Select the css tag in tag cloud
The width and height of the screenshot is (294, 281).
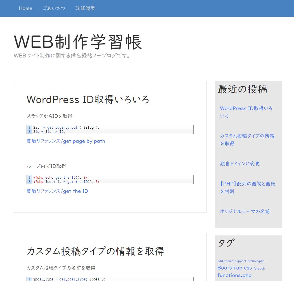click(x=248, y=268)
